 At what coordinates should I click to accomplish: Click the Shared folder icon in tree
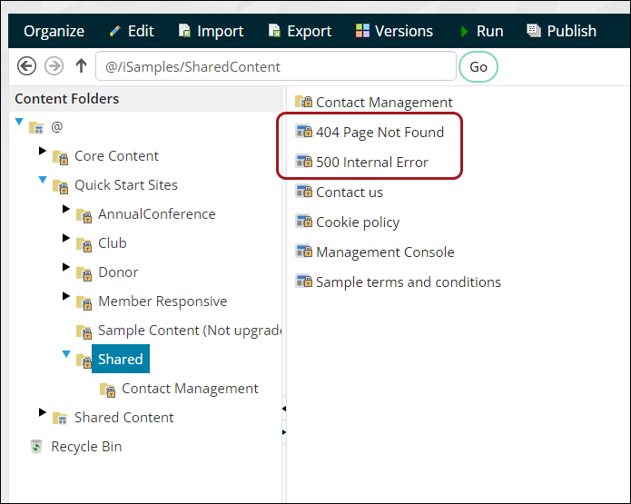[84, 361]
